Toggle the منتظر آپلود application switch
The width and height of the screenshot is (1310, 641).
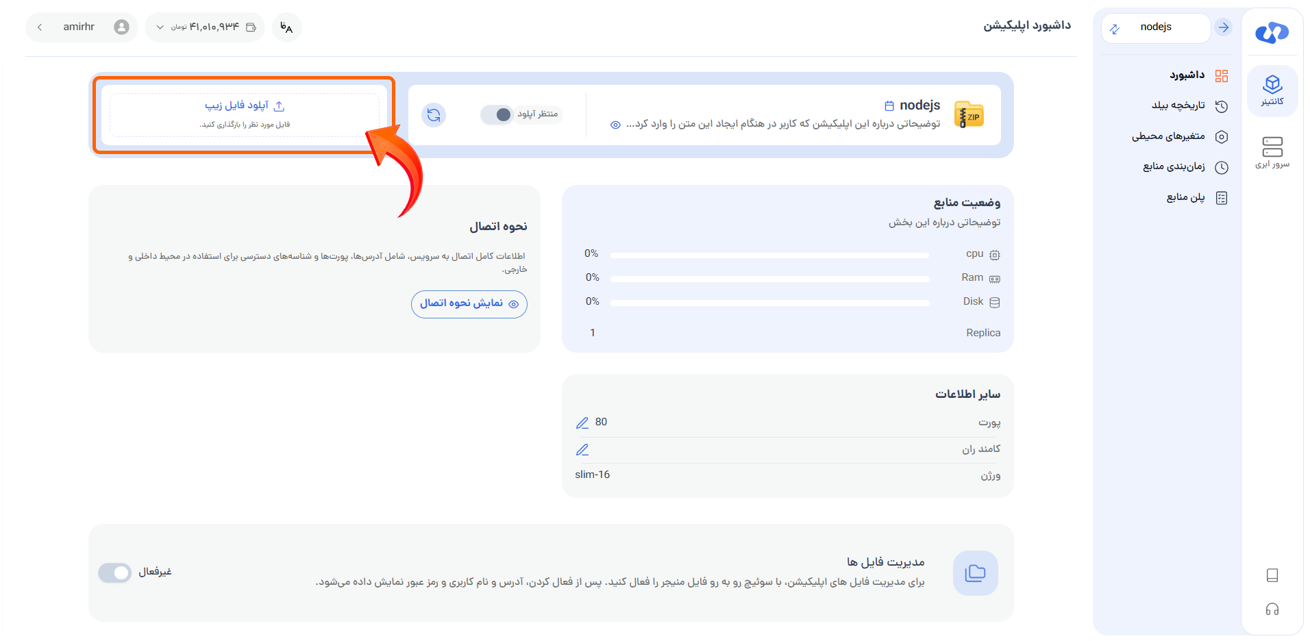pos(496,114)
